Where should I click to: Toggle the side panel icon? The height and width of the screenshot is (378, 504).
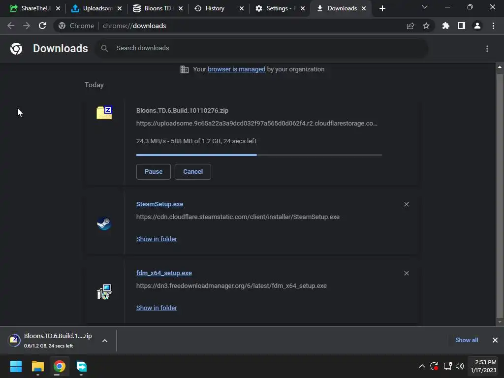462,26
